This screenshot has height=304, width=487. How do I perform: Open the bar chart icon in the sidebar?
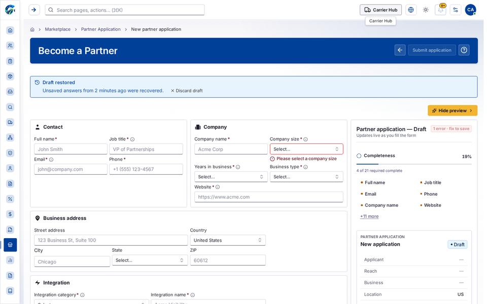tap(10, 260)
